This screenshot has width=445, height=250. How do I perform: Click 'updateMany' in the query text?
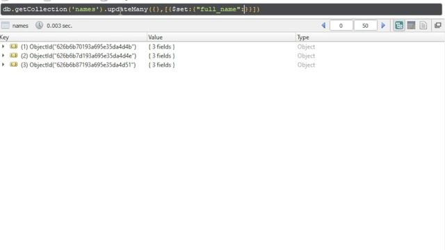pos(128,9)
